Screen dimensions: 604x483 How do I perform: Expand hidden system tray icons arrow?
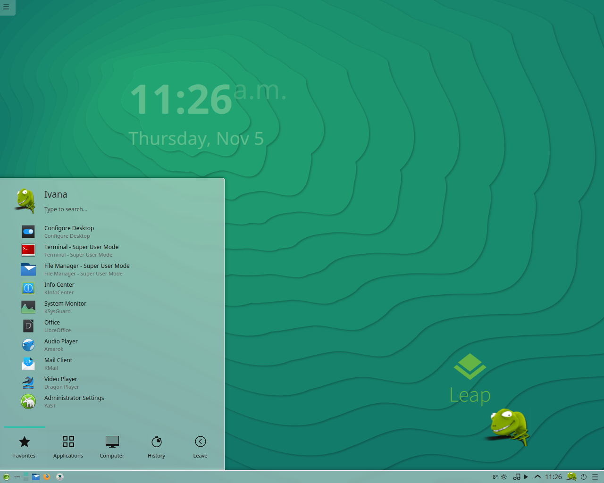pos(537,477)
